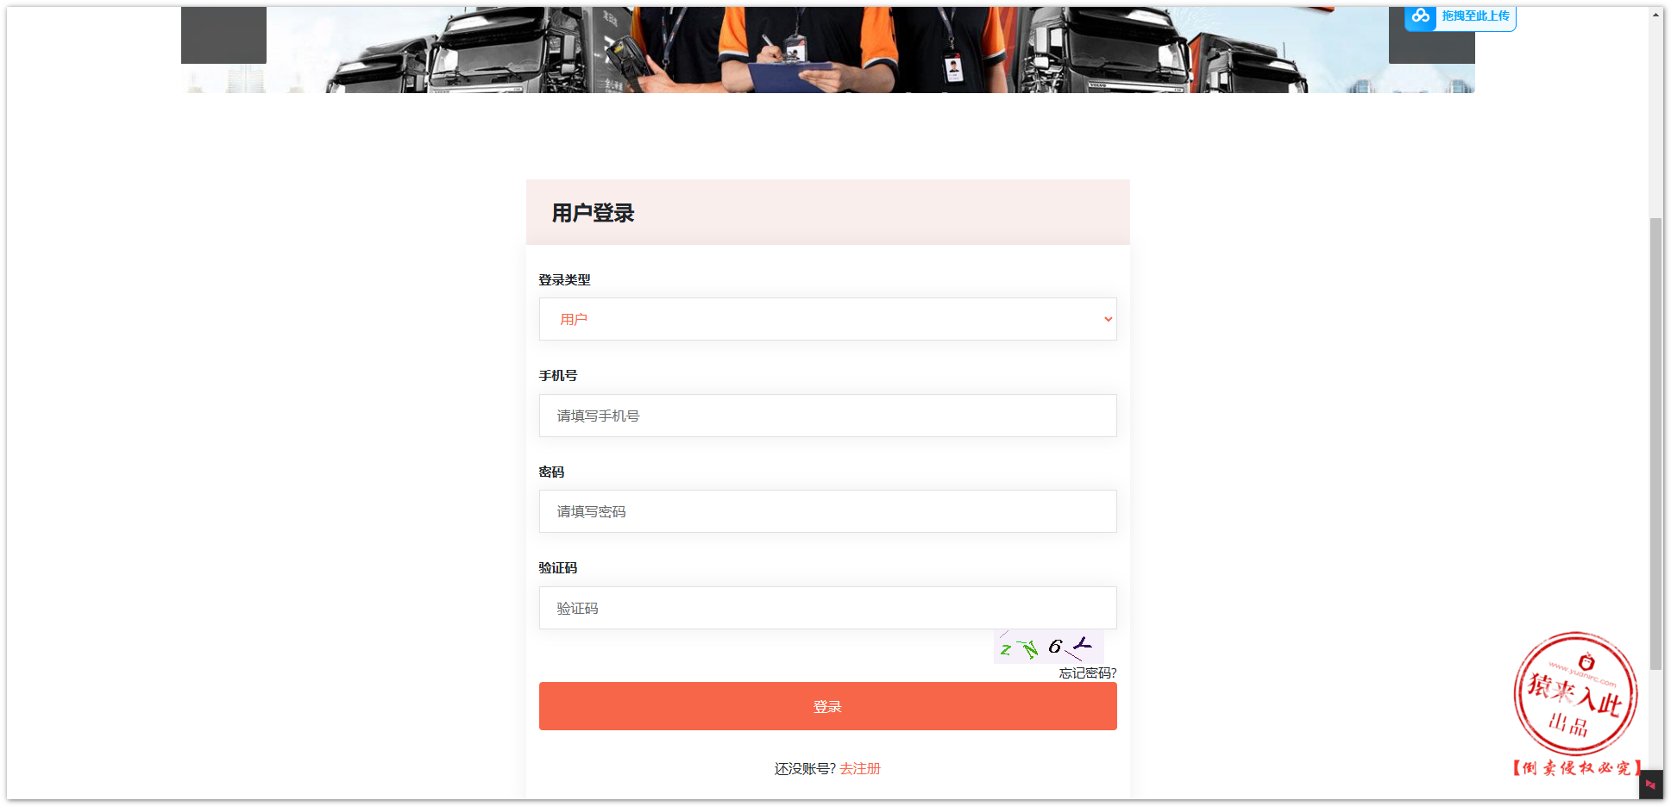Screen dimensions: 1671x807
Task: Submit with the orange 登录 button
Action: click(x=827, y=706)
